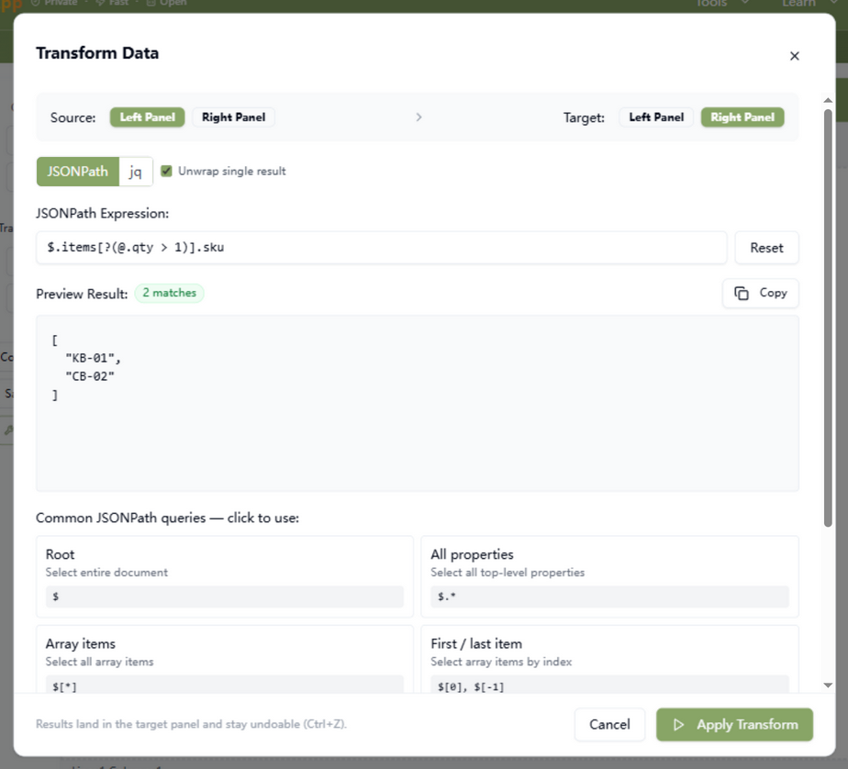Set source to Right Panel
Viewport: 848px width, 769px height.
point(234,117)
